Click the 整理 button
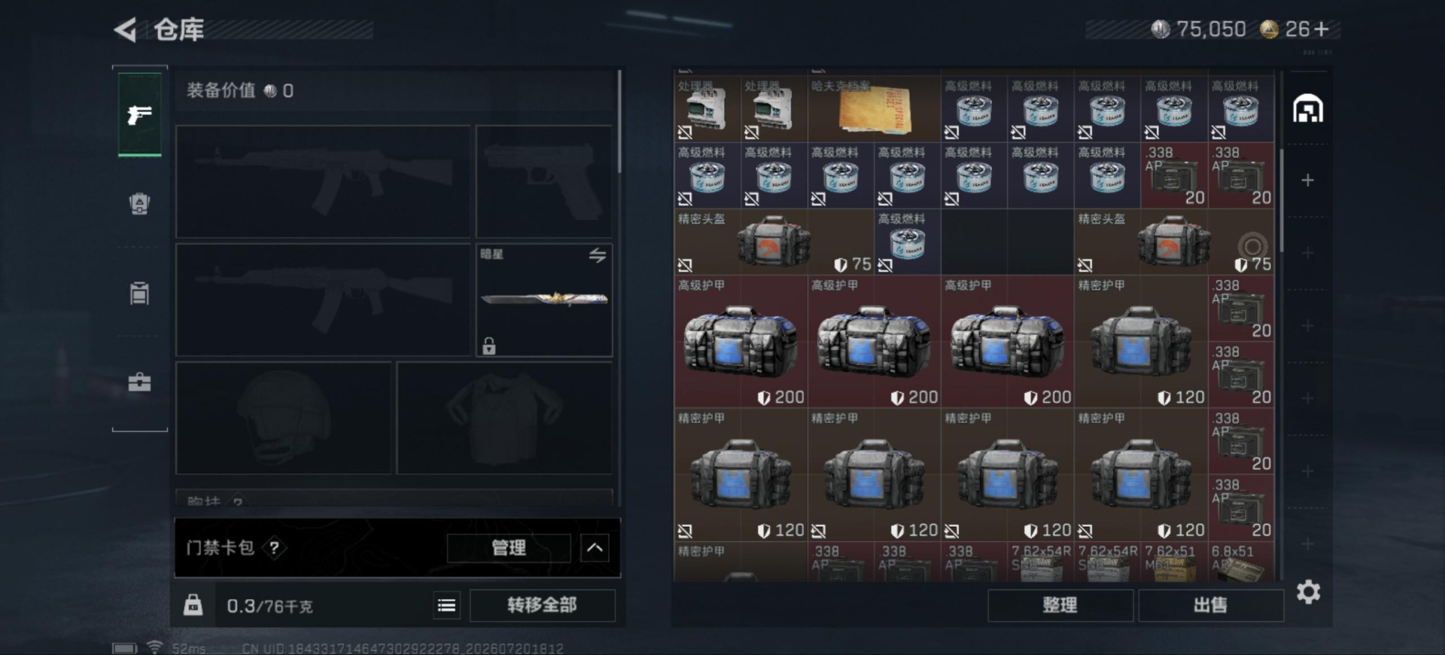Image resolution: width=1445 pixels, height=655 pixels. coord(1060,605)
